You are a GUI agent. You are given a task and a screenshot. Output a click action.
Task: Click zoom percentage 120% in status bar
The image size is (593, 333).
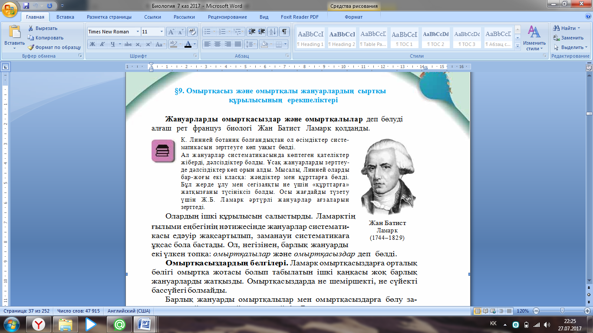pyautogui.click(x=523, y=311)
